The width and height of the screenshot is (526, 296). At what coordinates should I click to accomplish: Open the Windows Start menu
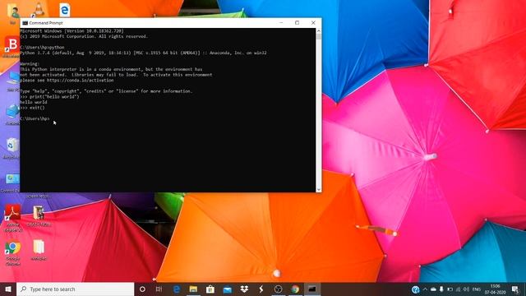click(x=8, y=289)
